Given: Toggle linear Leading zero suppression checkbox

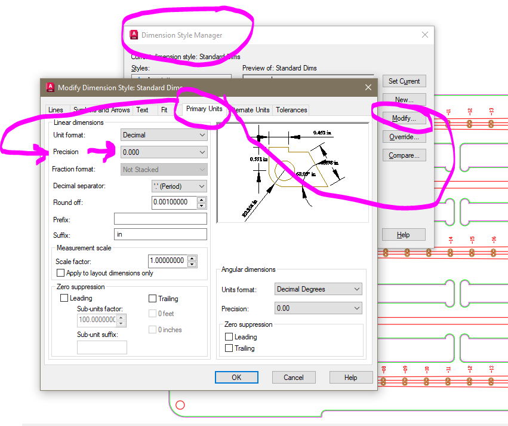Looking at the screenshot, I should (x=64, y=298).
